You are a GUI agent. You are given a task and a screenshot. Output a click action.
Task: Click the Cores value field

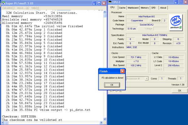tap(162, 79)
